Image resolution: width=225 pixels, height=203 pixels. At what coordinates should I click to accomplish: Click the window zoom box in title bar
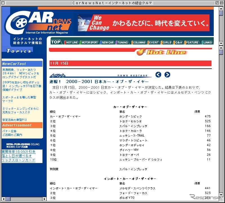pyautogui.click(x=217, y=3)
